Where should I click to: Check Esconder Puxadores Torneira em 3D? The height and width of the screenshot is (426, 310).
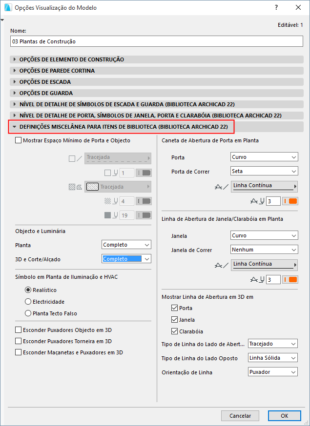(x=18, y=341)
